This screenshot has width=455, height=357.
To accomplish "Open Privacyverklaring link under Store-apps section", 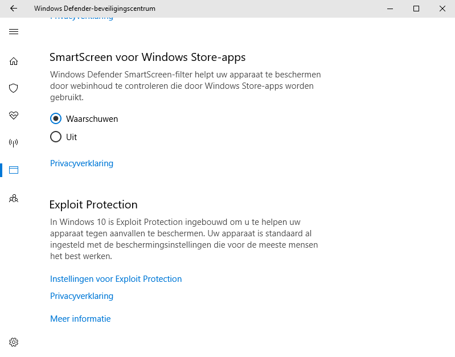I will pos(81,163).
